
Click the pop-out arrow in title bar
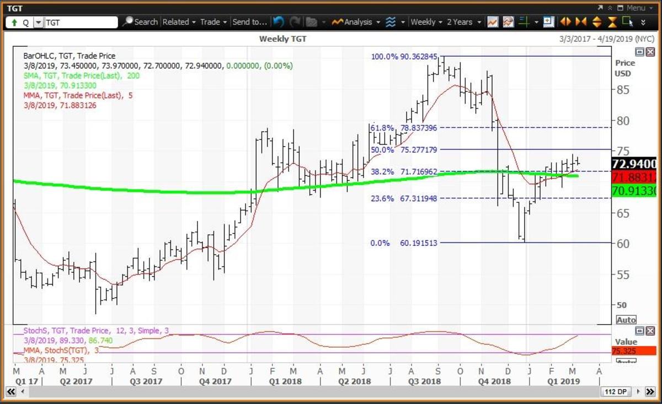pos(601,8)
